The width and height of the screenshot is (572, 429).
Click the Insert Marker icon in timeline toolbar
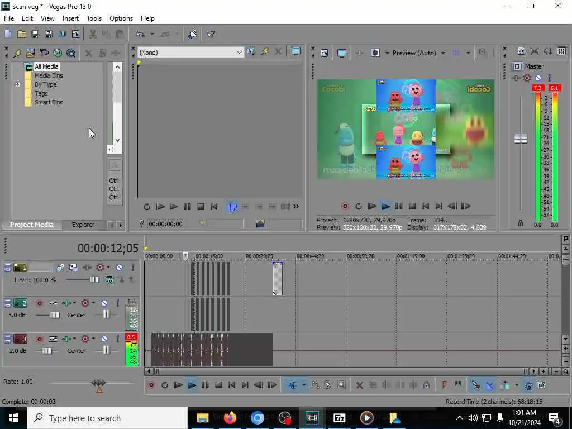pos(444,385)
